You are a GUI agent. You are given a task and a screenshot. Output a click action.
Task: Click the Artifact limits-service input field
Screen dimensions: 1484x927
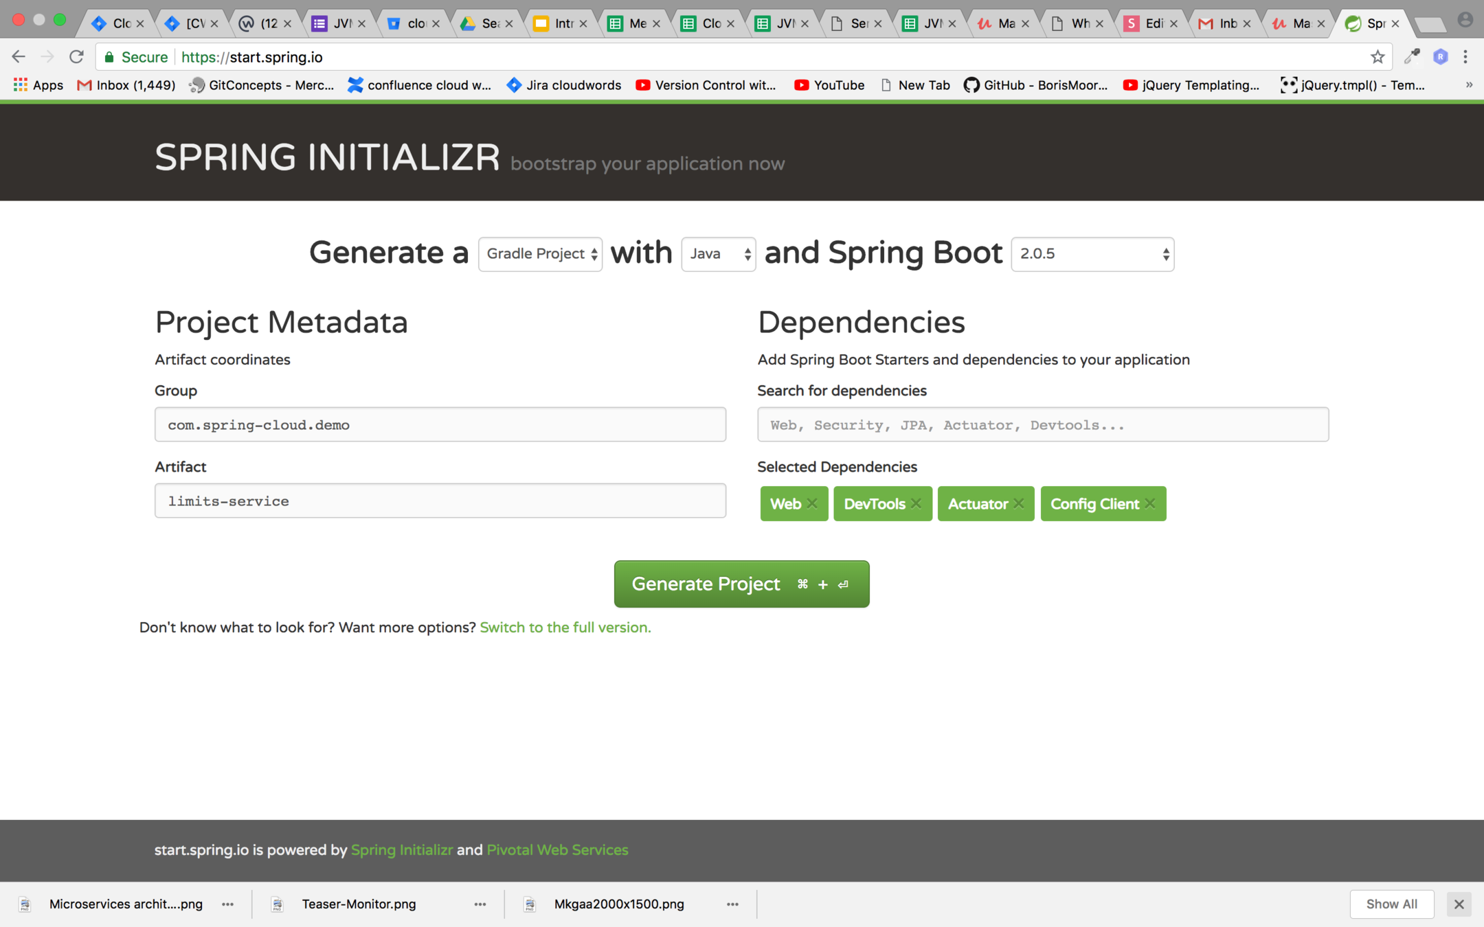[x=440, y=501]
